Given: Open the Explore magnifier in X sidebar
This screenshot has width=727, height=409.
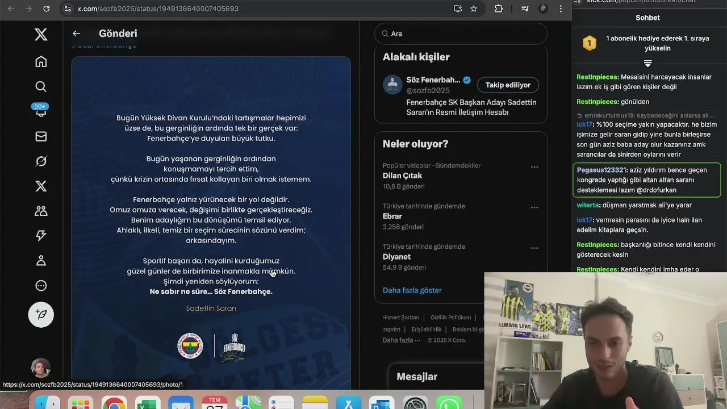Looking at the screenshot, I should (41, 86).
